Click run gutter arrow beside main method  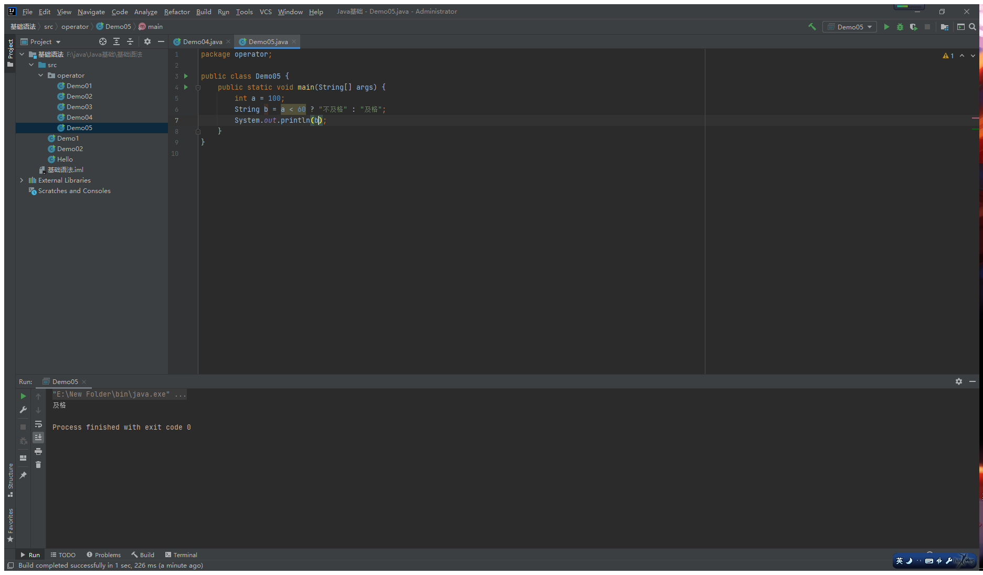[x=186, y=87]
